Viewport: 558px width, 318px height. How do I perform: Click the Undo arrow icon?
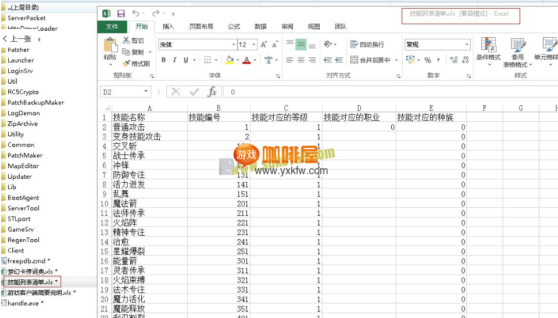135,13
